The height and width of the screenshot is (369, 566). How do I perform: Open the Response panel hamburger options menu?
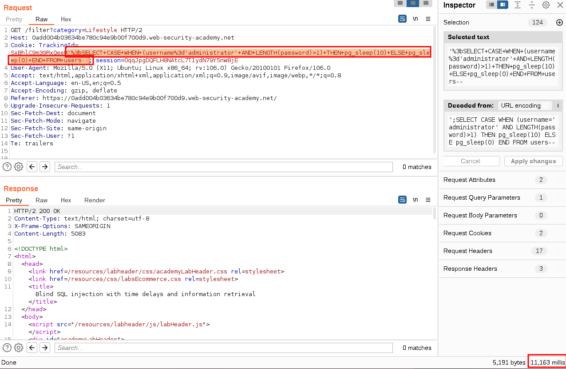pyautogui.click(x=428, y=200)
